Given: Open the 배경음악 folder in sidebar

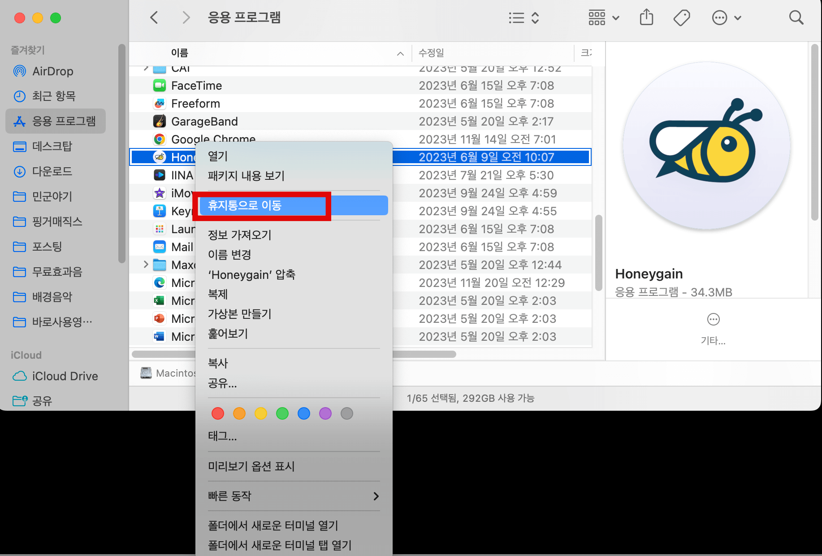Looking at the screenshot, I should (56, 297).
